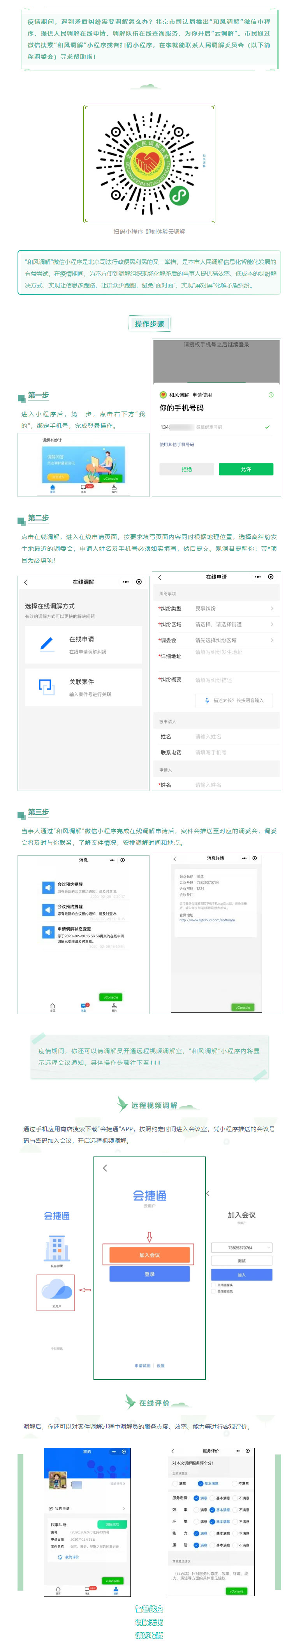Click the 测试 name input field
Image resolution: width=301 pixels, height=1646 pixels.
click(242, 1261)
